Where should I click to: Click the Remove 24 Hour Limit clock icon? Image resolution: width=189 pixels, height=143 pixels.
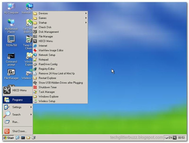[x=35, y=74]
